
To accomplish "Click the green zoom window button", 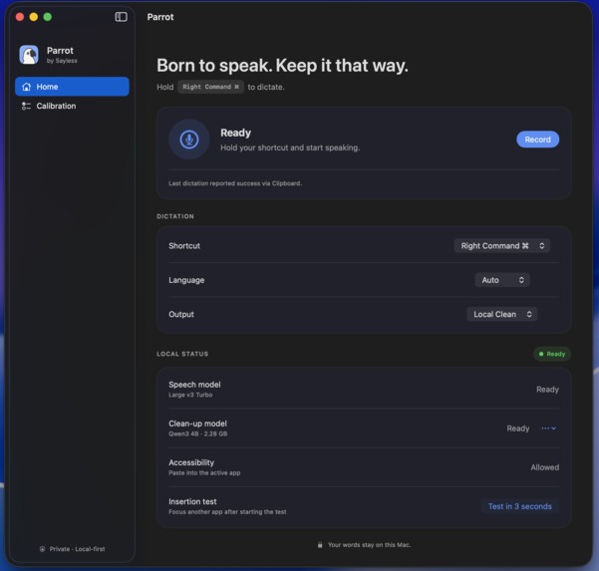I will (x=48, y=17).
